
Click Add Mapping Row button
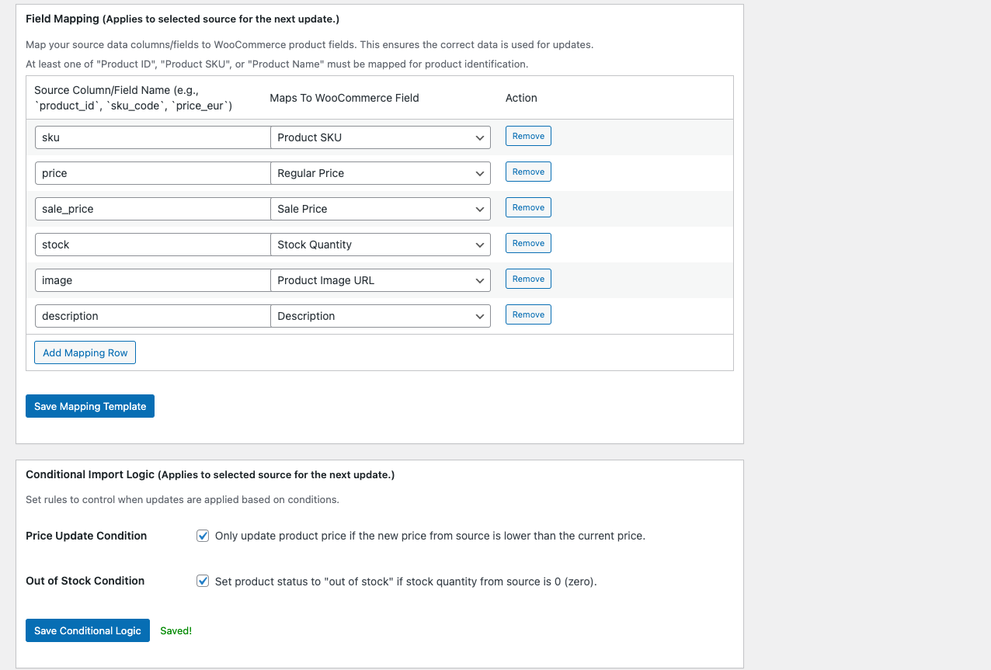(85, 352)
